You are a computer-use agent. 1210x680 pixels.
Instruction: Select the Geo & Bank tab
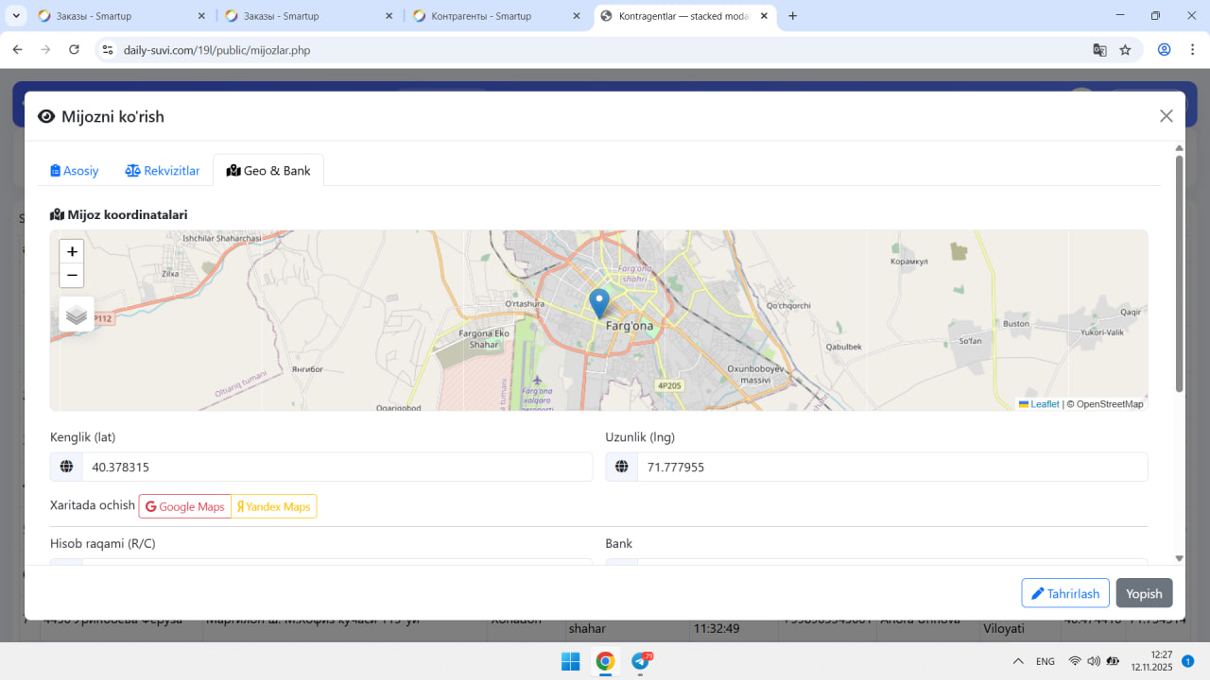(268, 171)
